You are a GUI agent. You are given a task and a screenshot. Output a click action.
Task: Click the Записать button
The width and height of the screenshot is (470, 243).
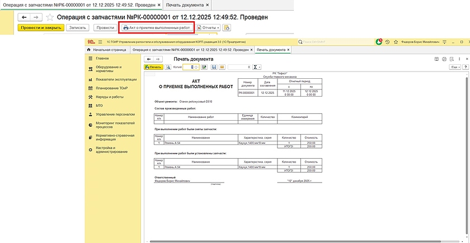click(x=77, y=27)
